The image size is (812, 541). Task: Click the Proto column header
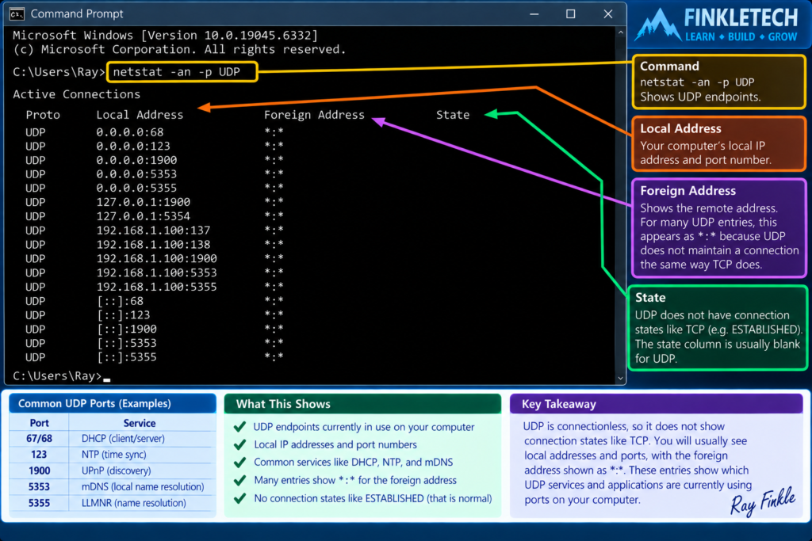[x=43, y=115]
